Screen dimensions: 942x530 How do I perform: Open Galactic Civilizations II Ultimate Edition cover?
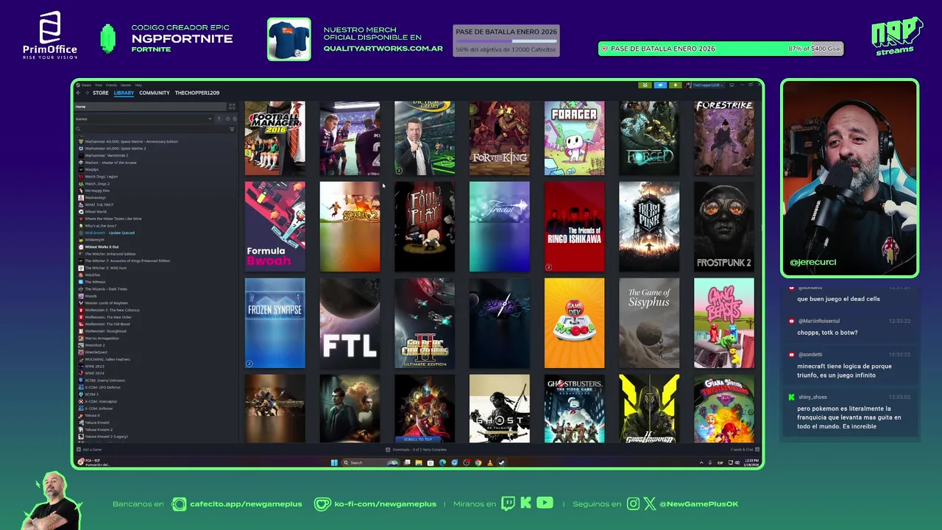coord(425,323)
